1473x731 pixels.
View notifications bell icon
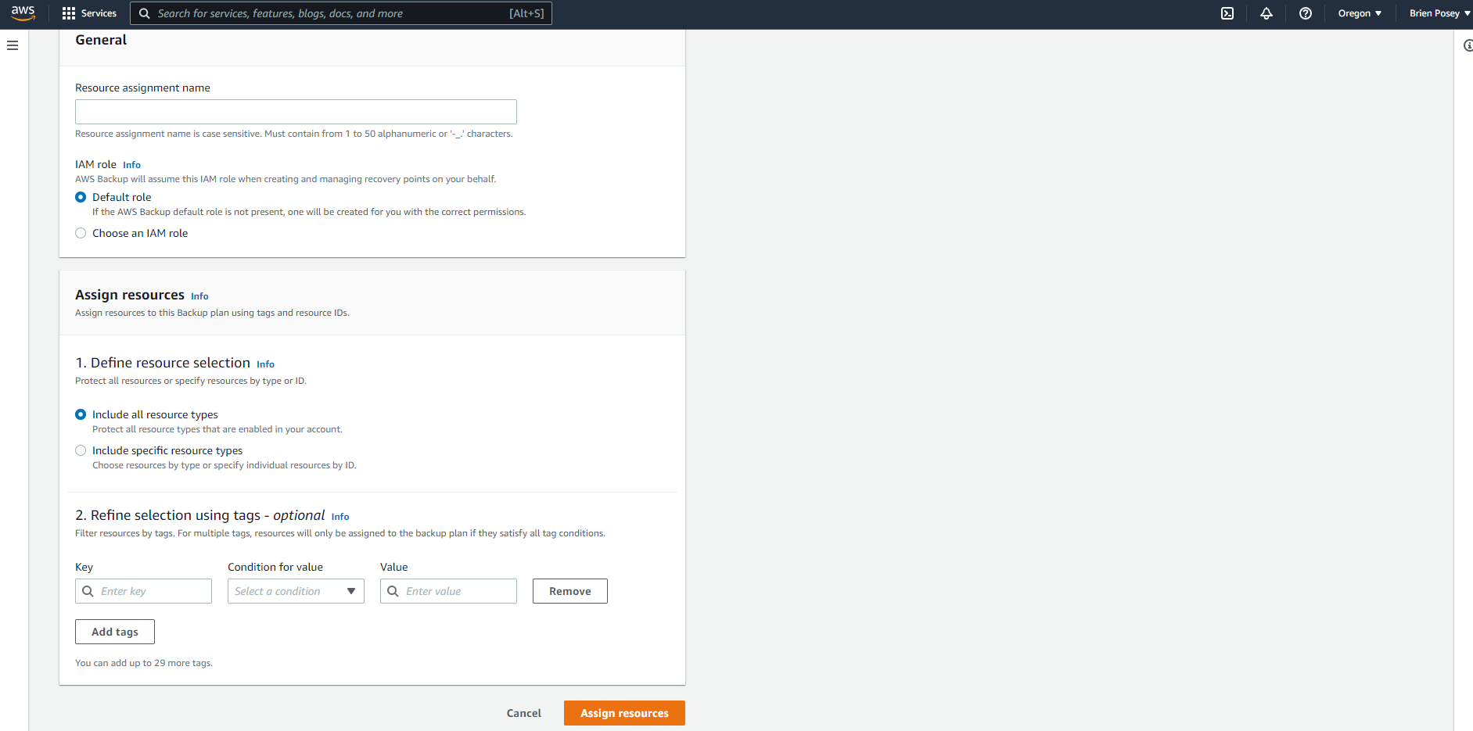tap(1266, 13)
